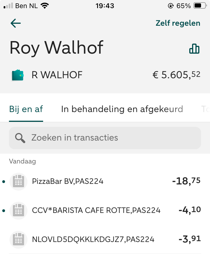Tap the Wi-Fi status icon

(45, 6)
